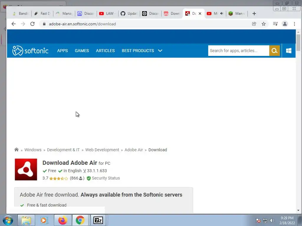
Task: Click the home breadcrumb icon
Action: [17, 149]
